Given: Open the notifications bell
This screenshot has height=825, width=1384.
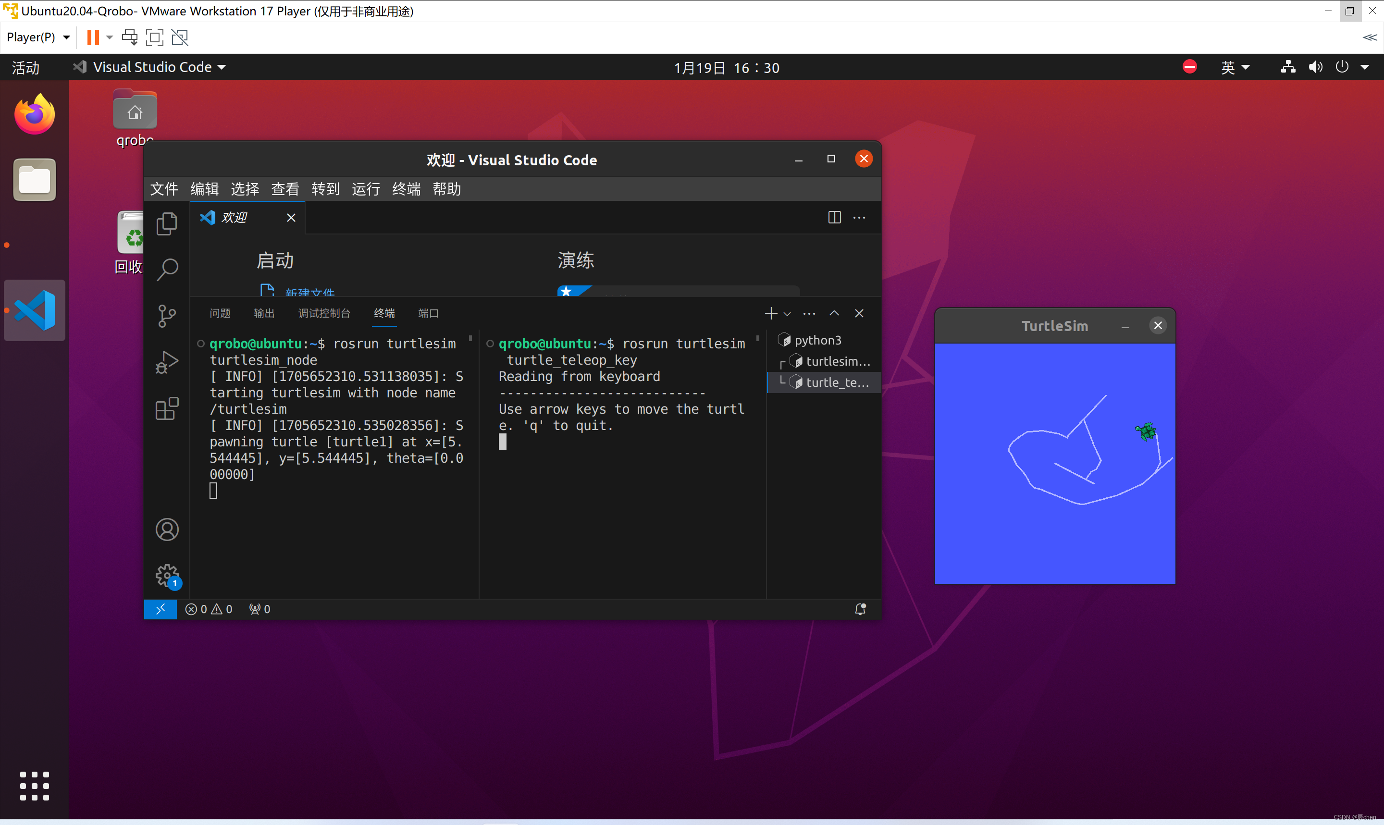Looking at the screenshot, I should click(860, 609).
